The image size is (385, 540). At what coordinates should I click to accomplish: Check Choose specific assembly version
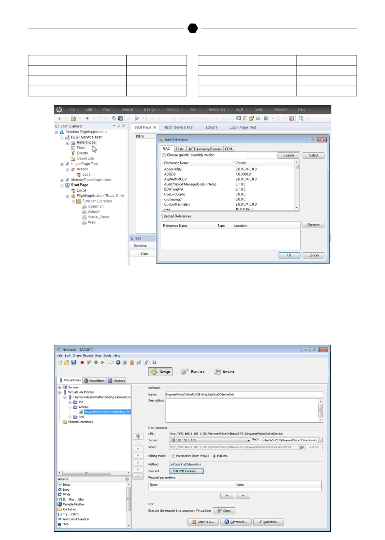pos(164,155)
